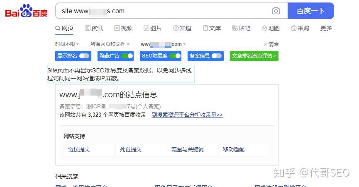The width and height of the screenshot is (359, 187).
Task: Click the 网站支持 heading
Action: click(74, 136)
